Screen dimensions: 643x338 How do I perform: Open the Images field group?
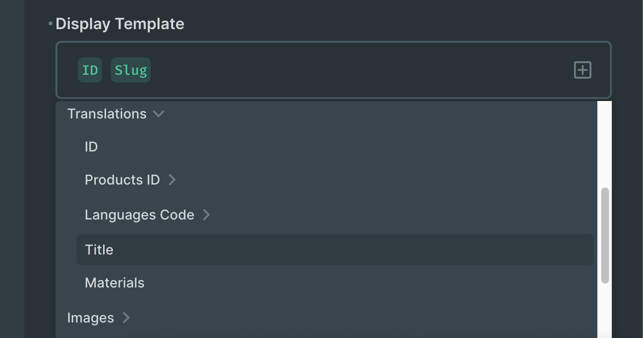coord(90,318)
